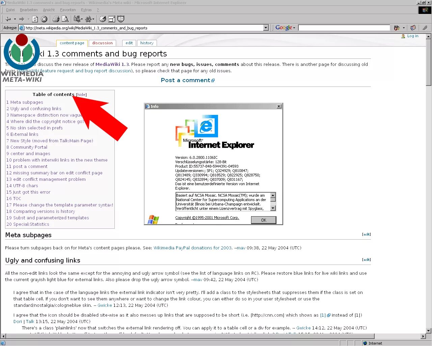Open the edit tab
This screenshot has height=346, width=432.
click(129, 43)
